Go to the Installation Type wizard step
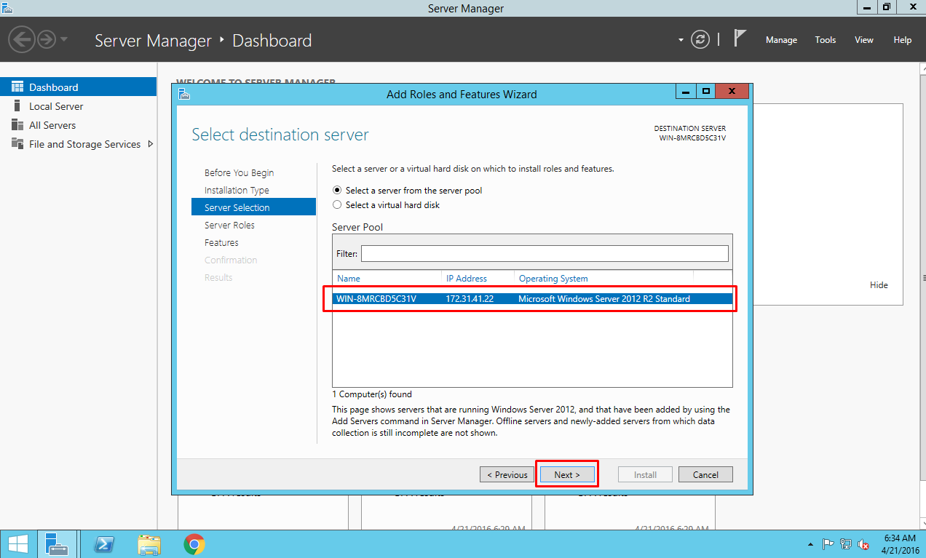This screenshot has width=926, height=558. [237, 190]
